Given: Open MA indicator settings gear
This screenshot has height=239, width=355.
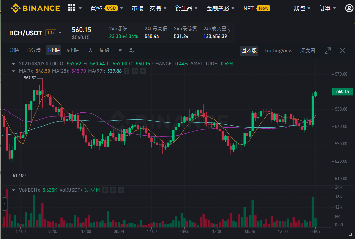Looking at the screenshot, I should [x=135, y=71].
